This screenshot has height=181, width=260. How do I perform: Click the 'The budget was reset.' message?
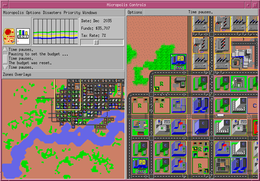click(x=30, y=63)
